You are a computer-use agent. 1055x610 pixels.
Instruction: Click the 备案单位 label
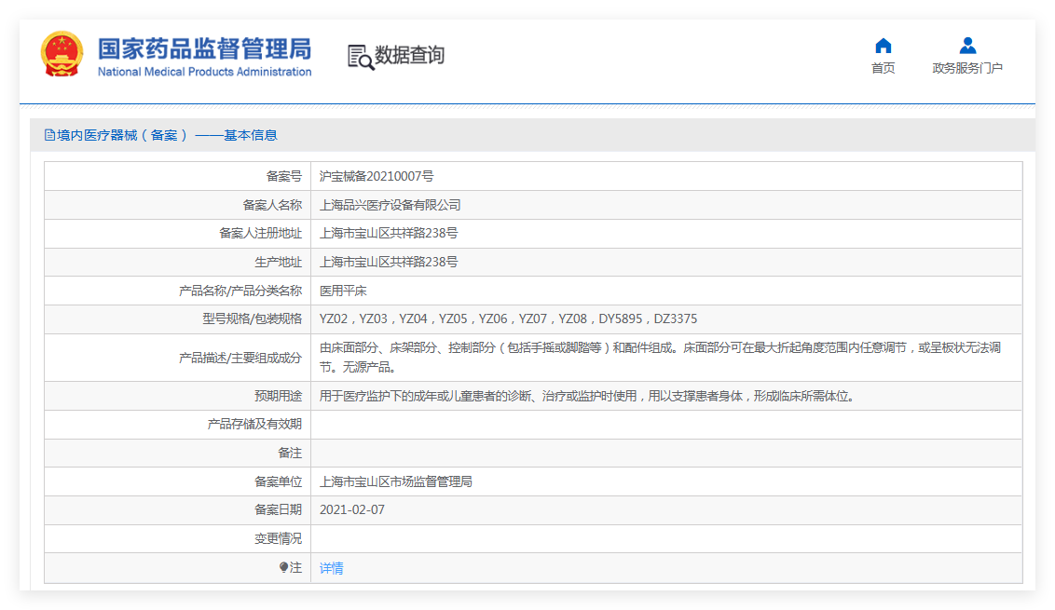278,481
